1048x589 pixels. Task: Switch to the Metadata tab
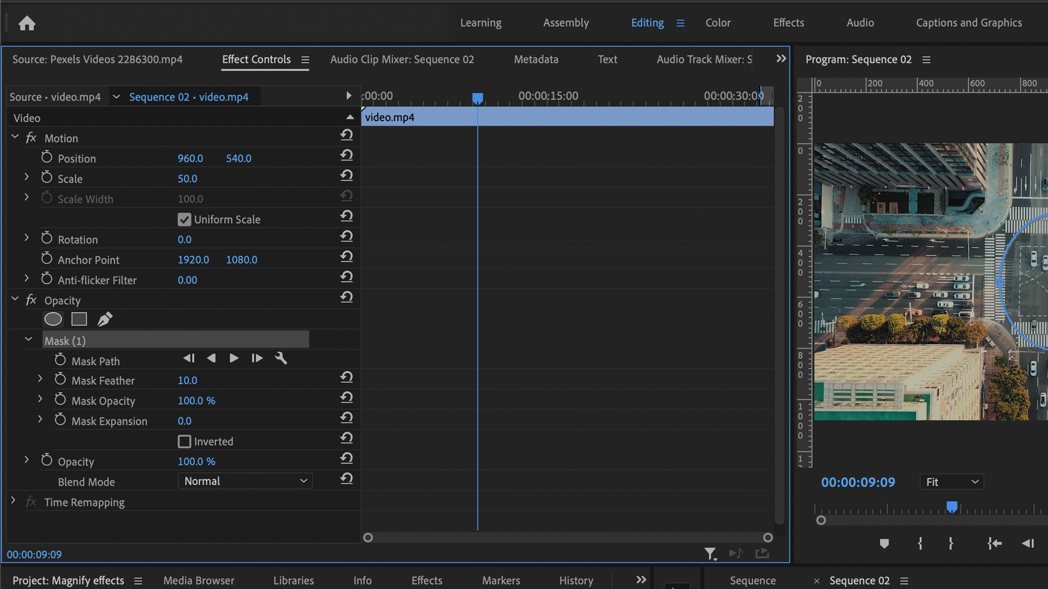[x=536, y=59]
